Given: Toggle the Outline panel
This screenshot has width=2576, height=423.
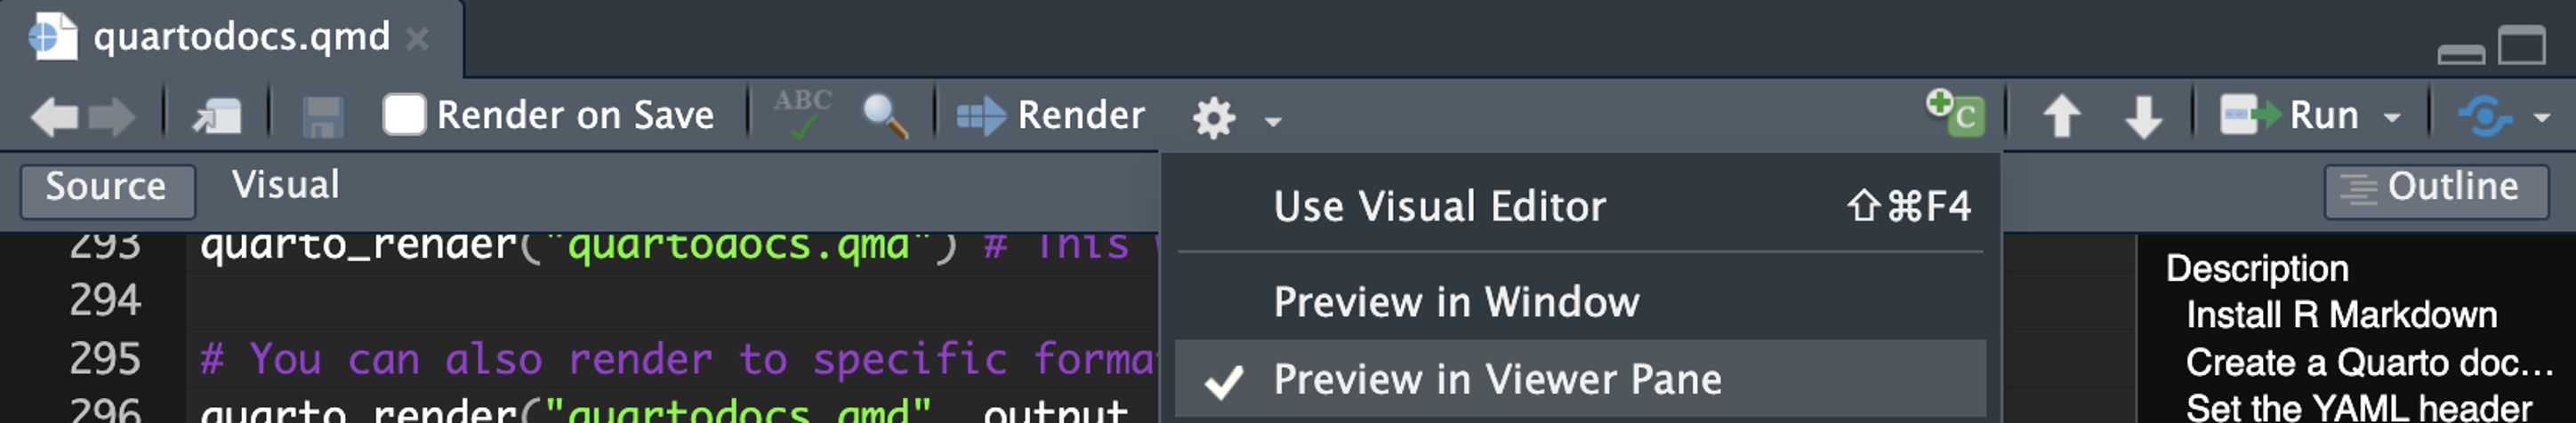Looking at the screenshot, I should (x=2436, y=189).
